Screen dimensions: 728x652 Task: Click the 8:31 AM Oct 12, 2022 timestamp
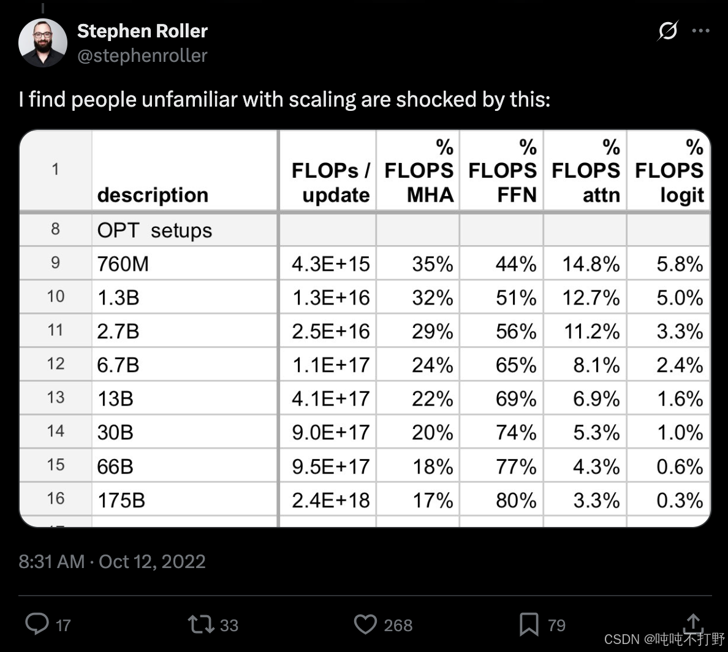click(112, 561)
